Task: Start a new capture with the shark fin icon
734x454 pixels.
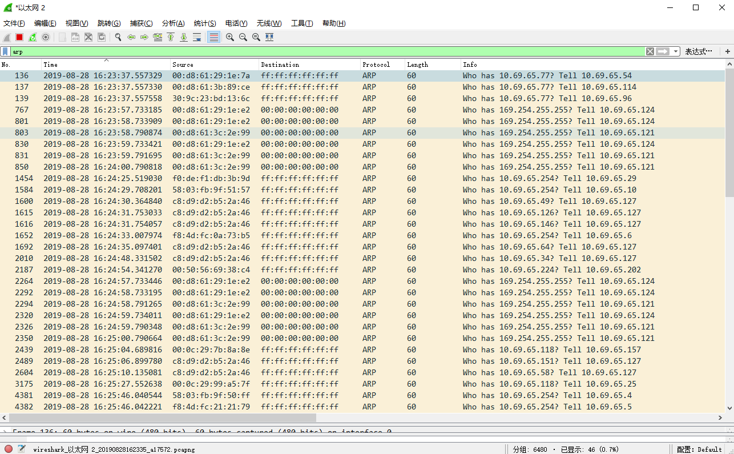Action: [x=6, y=37]
